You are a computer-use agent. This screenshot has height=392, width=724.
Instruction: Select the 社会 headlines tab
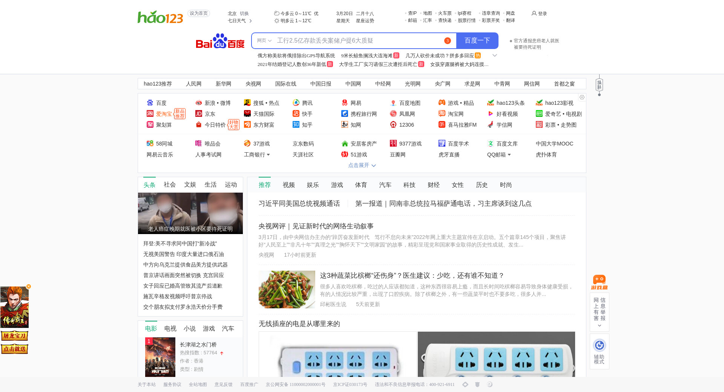coord(169,185)
